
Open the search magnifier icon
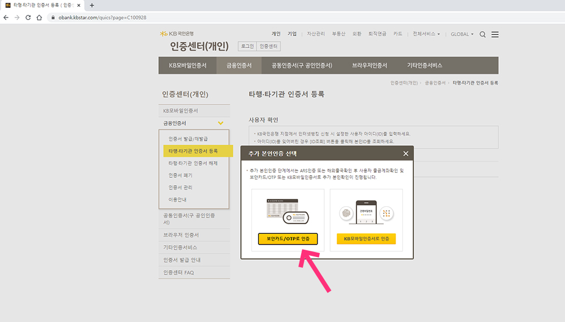tap(483, 34)
